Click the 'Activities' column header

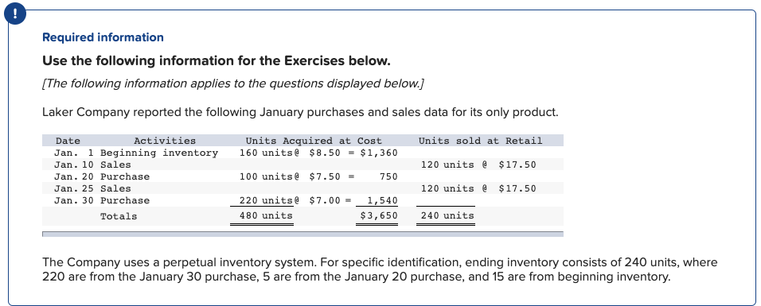pos(165,141)
